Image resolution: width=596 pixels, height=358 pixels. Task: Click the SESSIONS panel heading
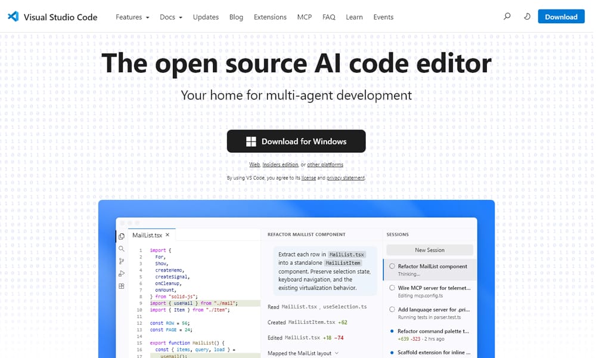coord(398,234)
